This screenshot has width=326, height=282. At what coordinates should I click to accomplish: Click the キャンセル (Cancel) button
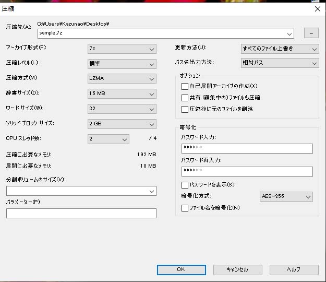coord(237,269)
